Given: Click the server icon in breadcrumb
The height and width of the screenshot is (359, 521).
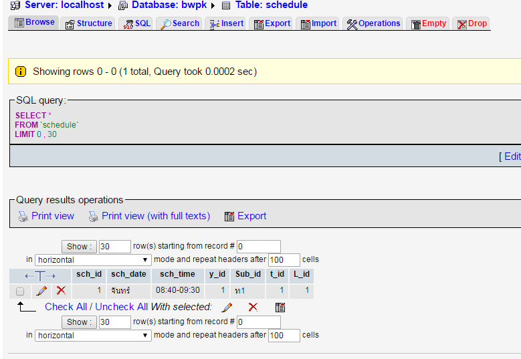Looking at the screenshot, I should (x=15, y=5).
